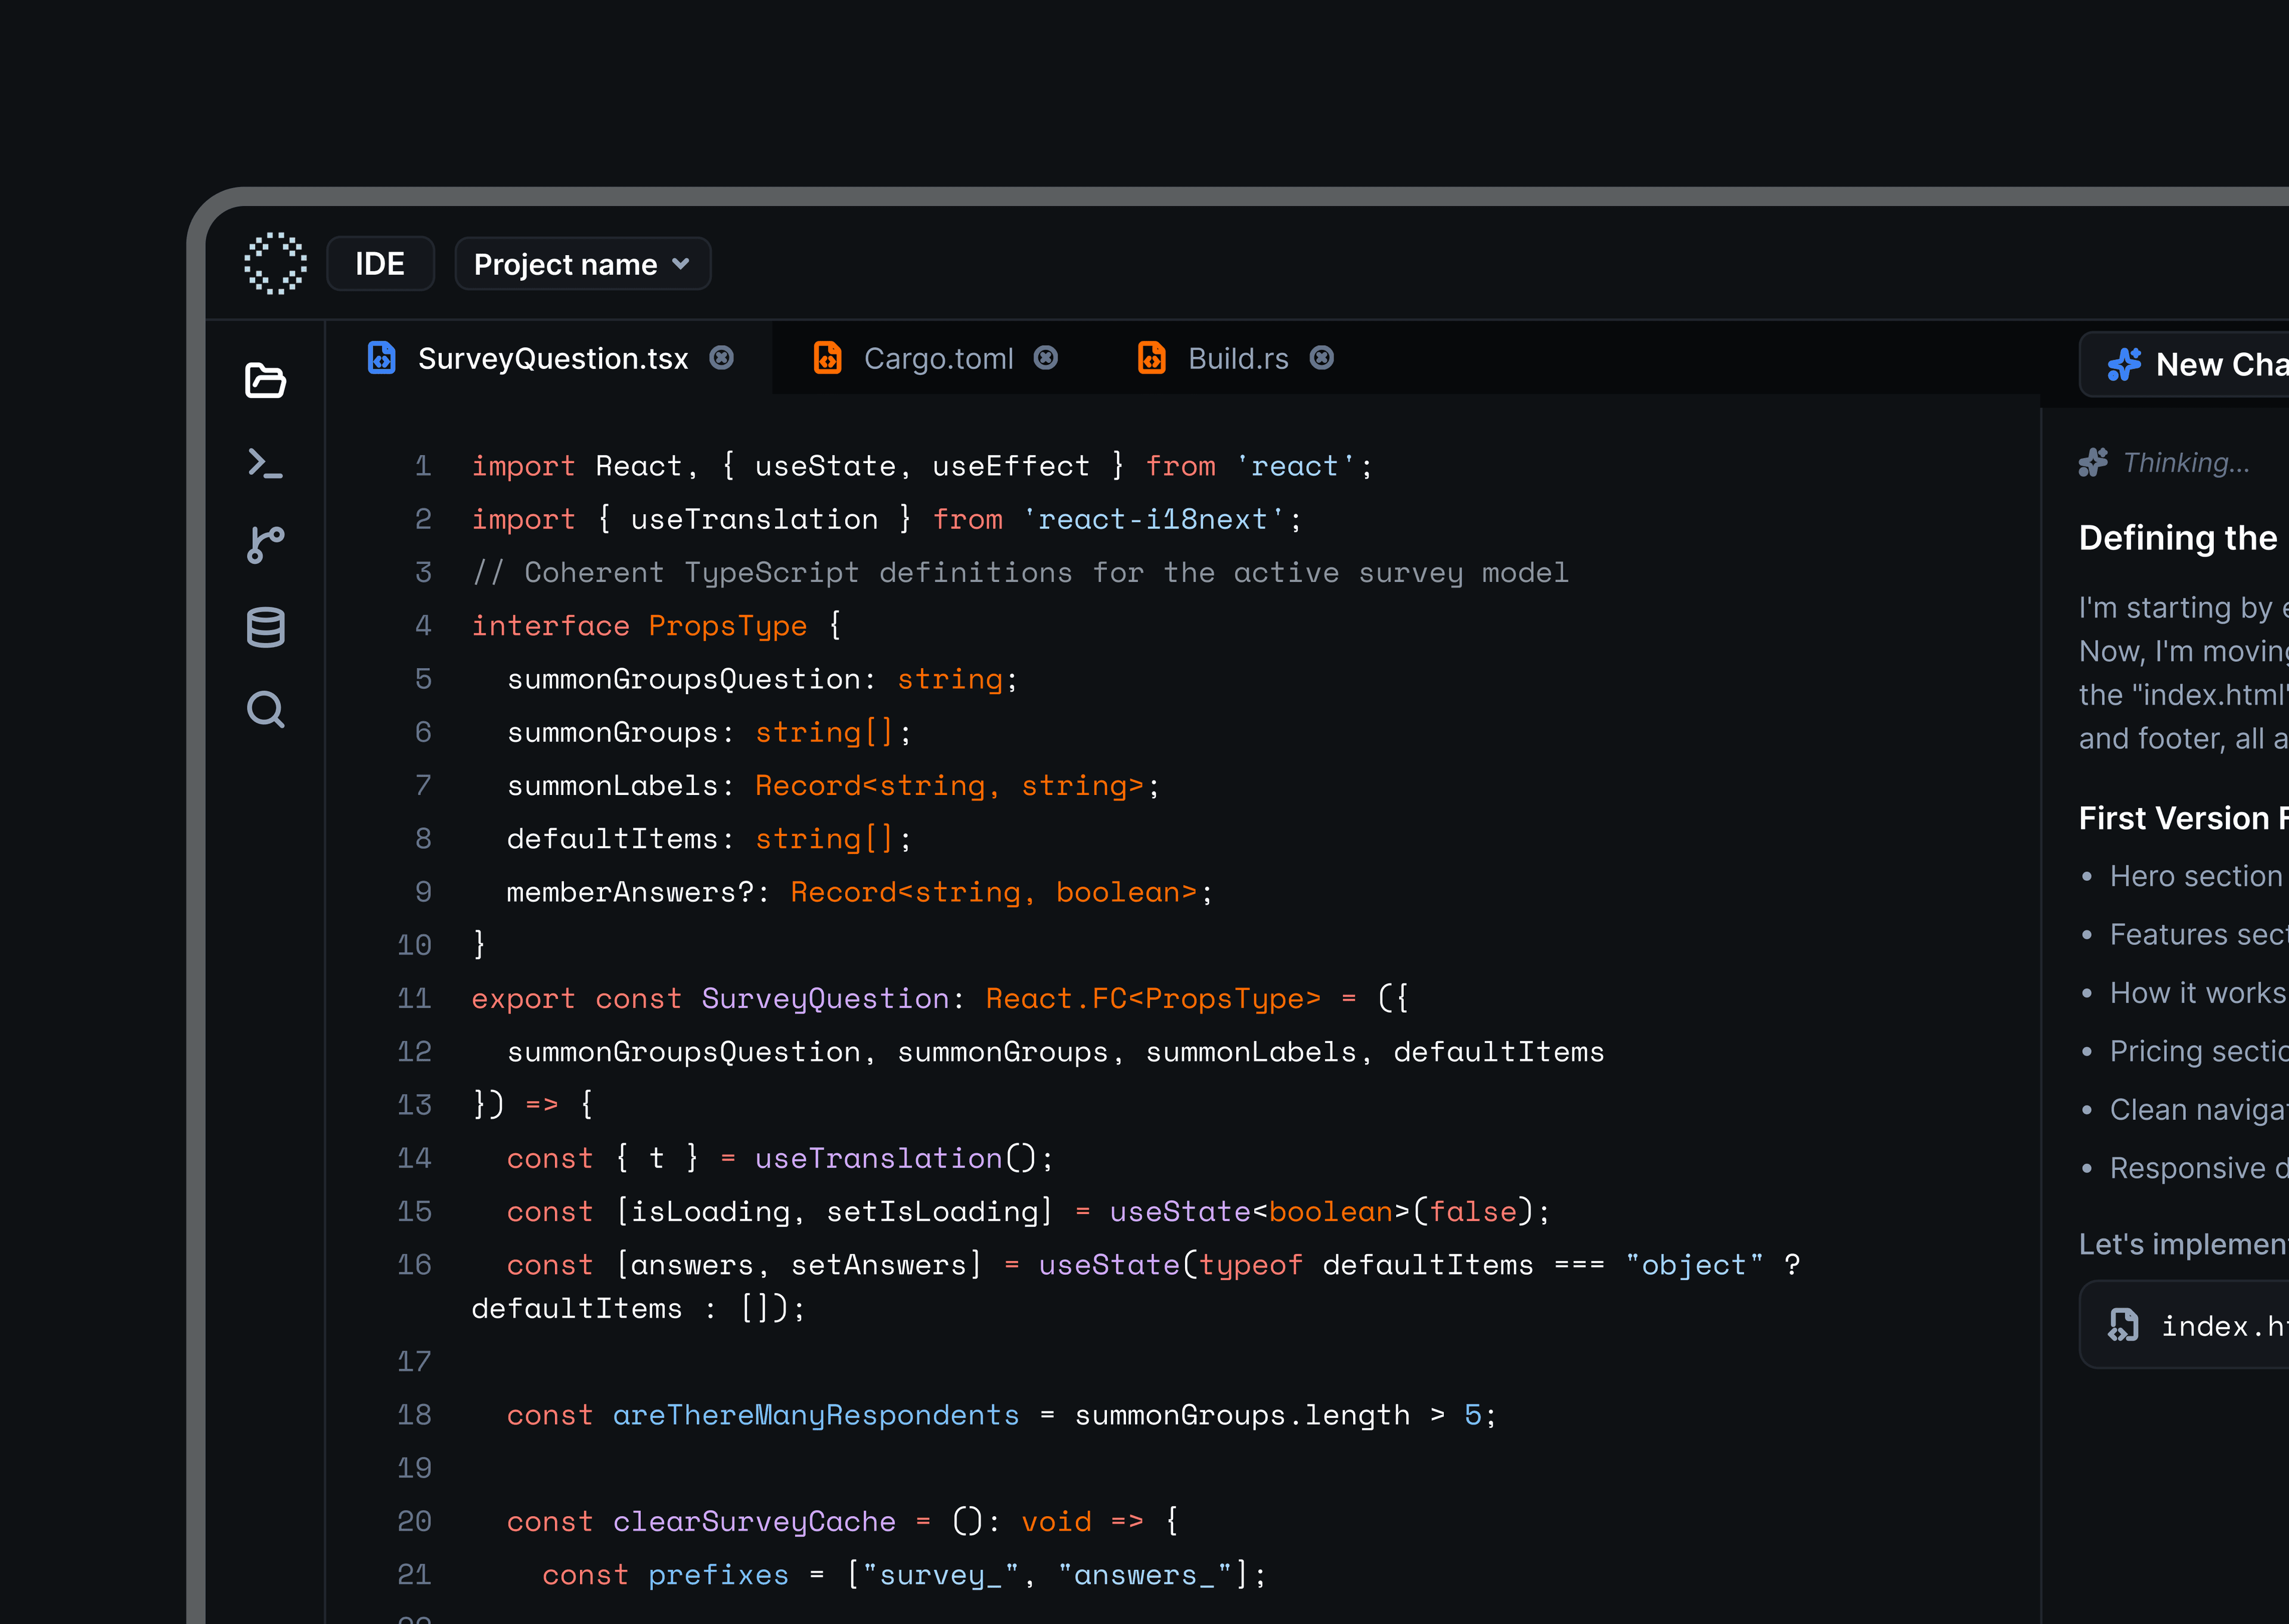Expand the Project name dropdown
Viewport: 2289px width, 1624px height.
pos(583,264)
